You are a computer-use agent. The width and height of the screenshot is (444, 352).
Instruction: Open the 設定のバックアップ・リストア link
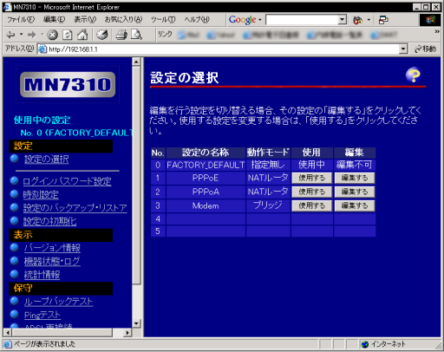coord(75,208)
